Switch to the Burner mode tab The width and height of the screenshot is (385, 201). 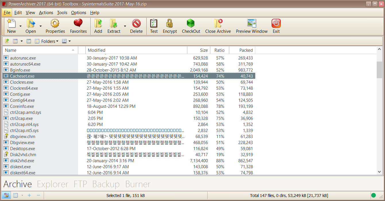pyautogui.click(x=138, y=184)
